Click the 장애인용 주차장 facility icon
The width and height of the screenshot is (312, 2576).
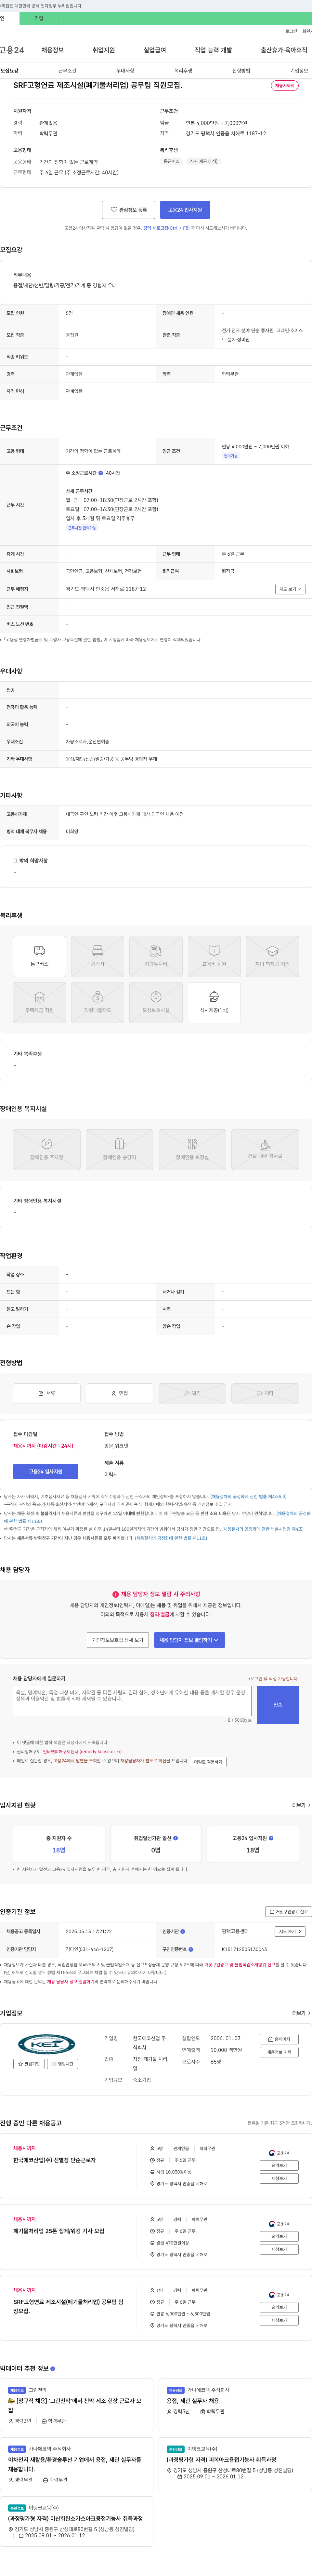point(47,1150)
